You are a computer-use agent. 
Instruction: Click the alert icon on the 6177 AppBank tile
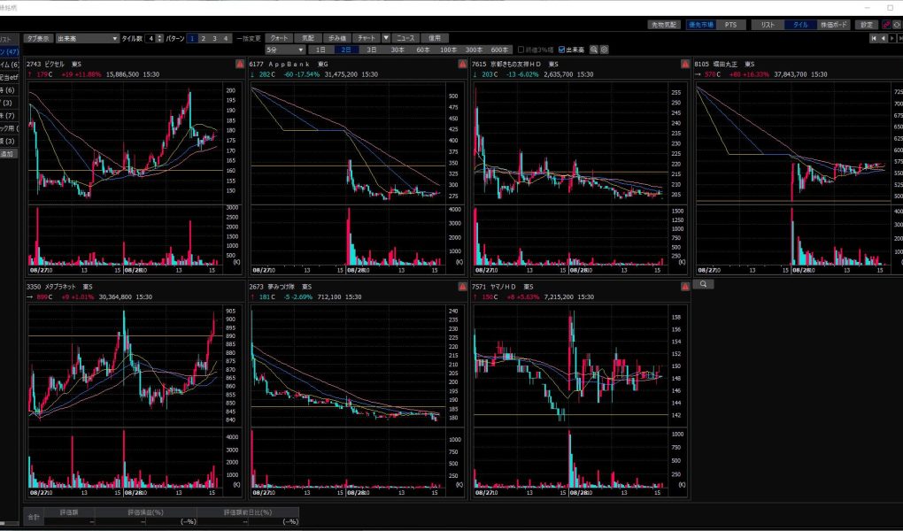tap(462, 65)
